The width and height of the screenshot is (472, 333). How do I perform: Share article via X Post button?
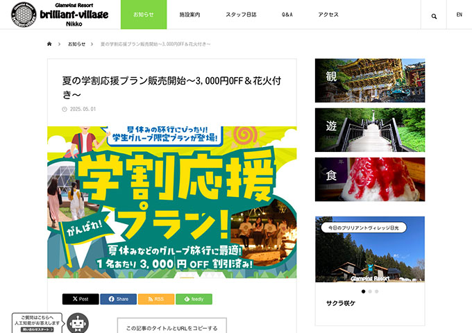coord(81,299)
